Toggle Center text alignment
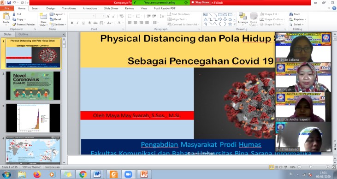Screen dimensions: 337x179 (136, 23)
